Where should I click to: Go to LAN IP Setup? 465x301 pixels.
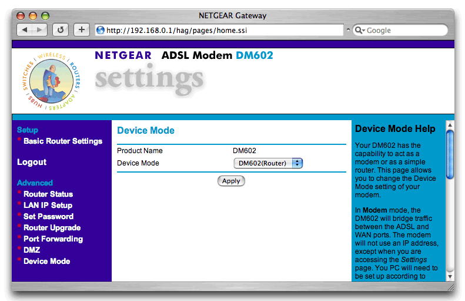pos(48,205)
